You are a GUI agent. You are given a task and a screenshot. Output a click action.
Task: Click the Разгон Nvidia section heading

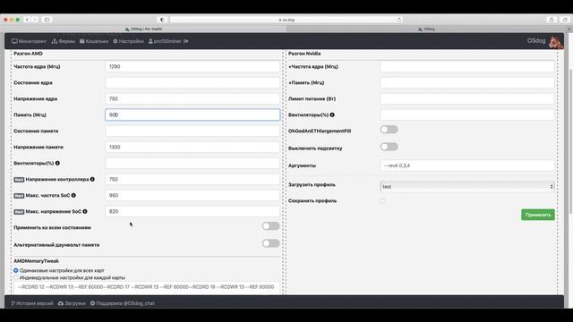pos(304,54)
